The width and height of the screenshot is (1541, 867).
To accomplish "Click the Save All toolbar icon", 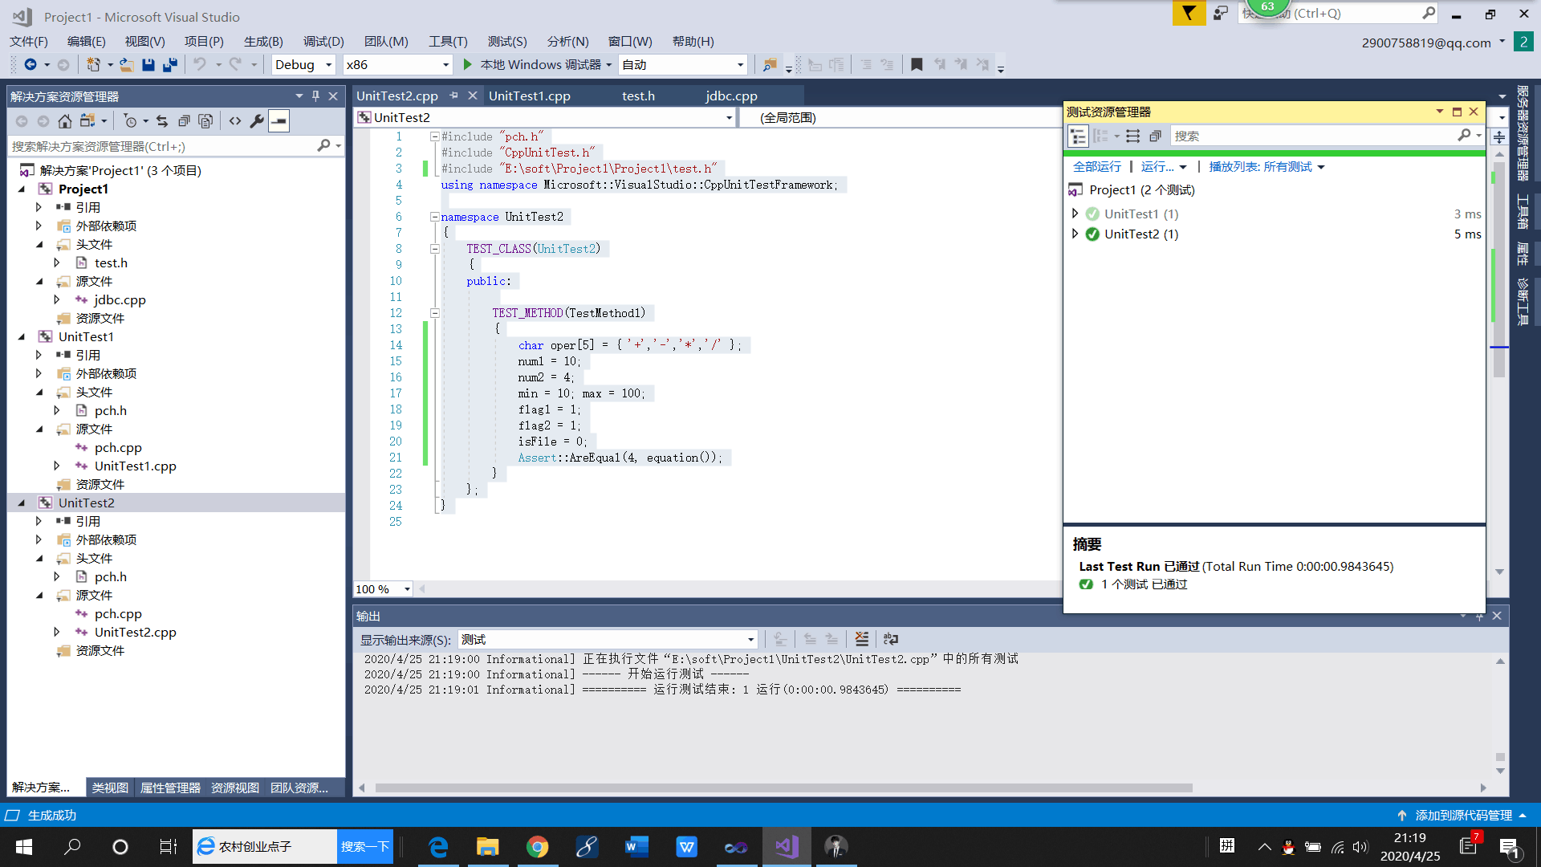I will click(169, 65).
